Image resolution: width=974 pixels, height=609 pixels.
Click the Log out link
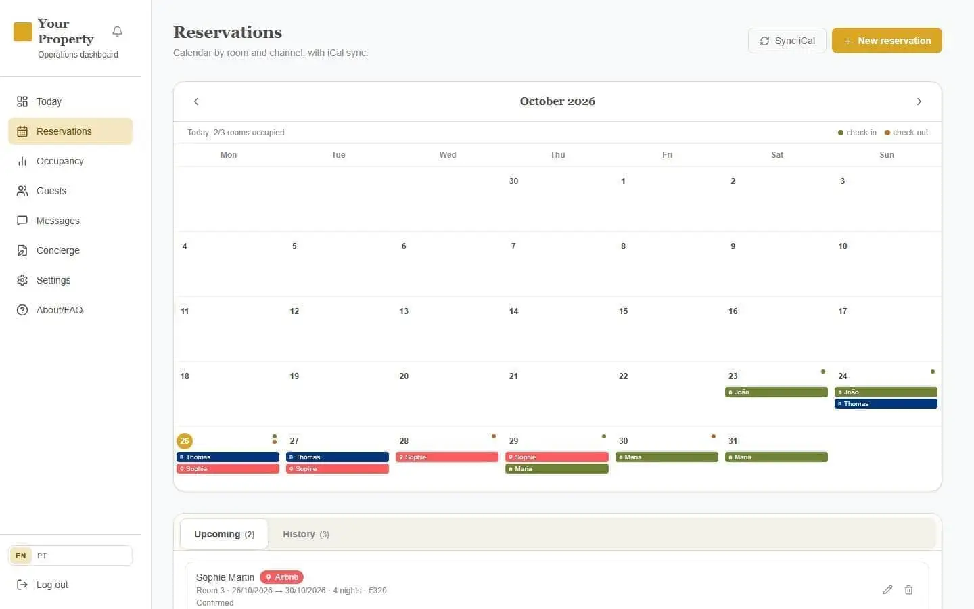70,585
